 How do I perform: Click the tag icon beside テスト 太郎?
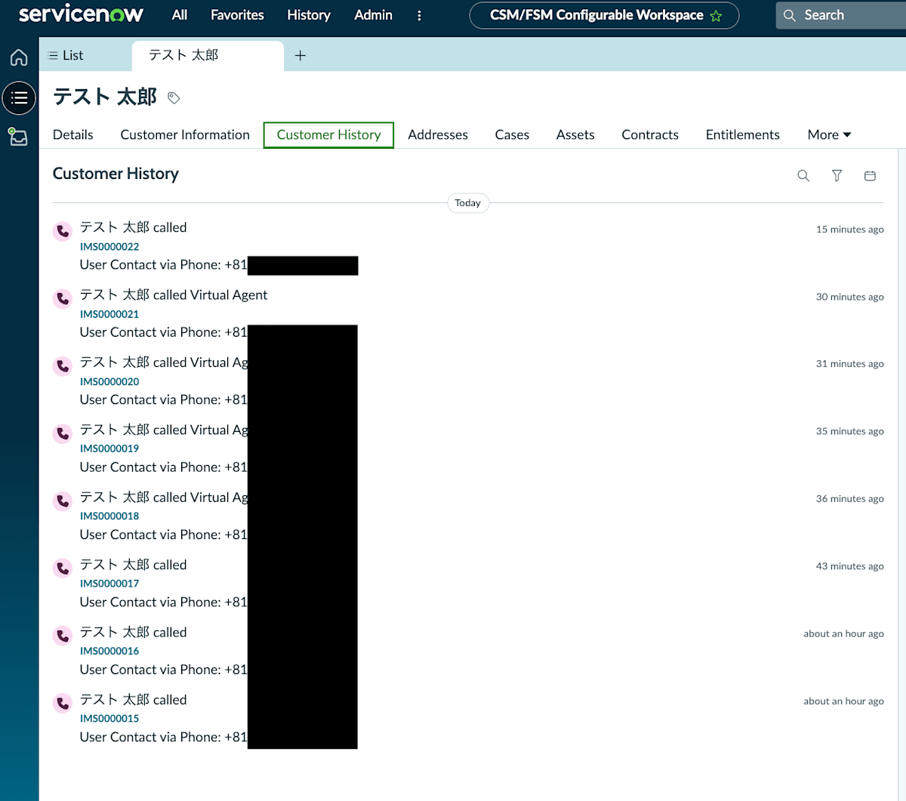(174, 98)
